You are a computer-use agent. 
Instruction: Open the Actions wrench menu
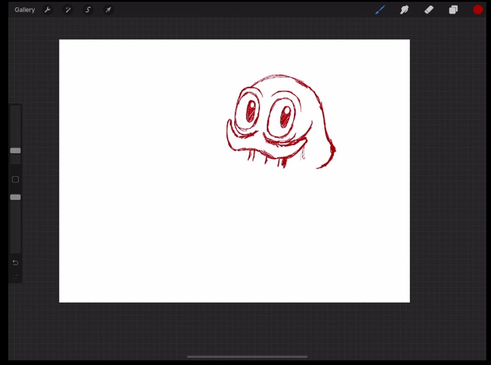[x=47, y=10]
